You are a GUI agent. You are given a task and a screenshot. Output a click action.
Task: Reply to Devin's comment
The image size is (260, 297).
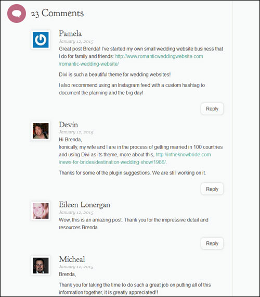(212, 189)
